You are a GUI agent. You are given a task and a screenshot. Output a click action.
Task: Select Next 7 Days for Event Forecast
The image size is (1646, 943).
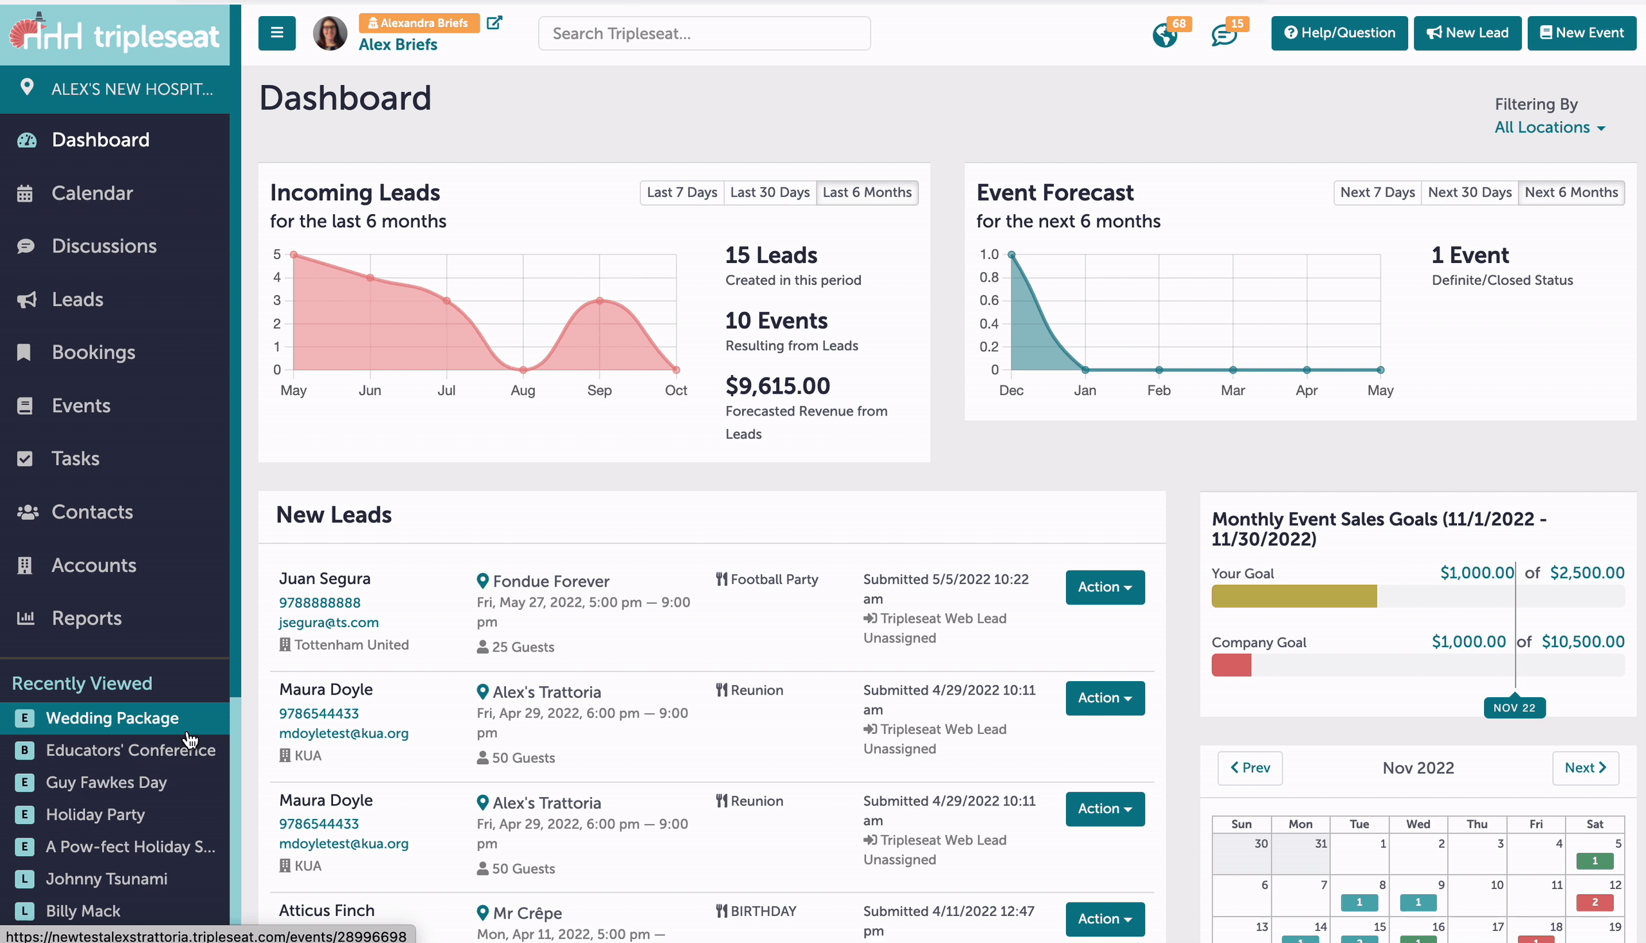1377,192
